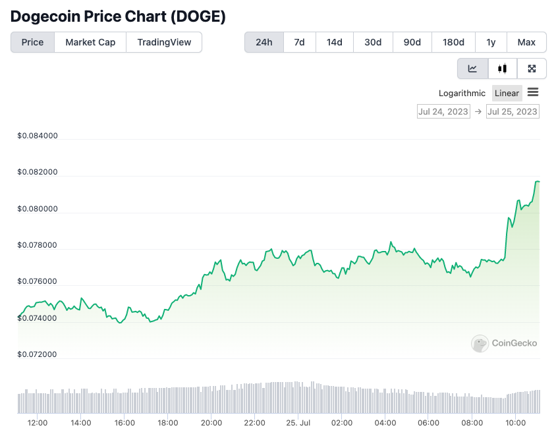View the 1y price history
This screenshot has width=556, height=440.
[491, 42]
